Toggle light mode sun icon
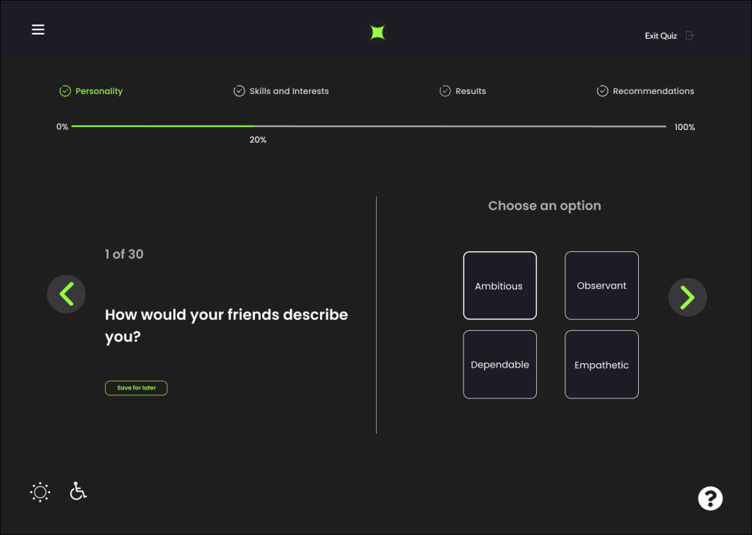 pos(40,492)
